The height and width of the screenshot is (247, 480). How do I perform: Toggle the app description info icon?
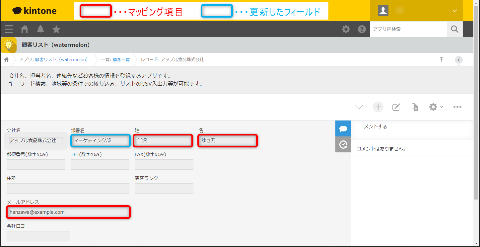point(459,60)
